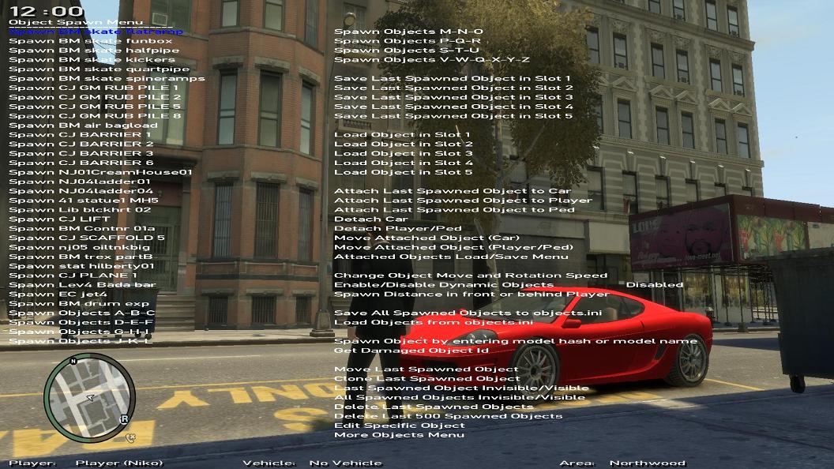
Task: Choose Spawn BM trex partB
Action: [81, 257]
